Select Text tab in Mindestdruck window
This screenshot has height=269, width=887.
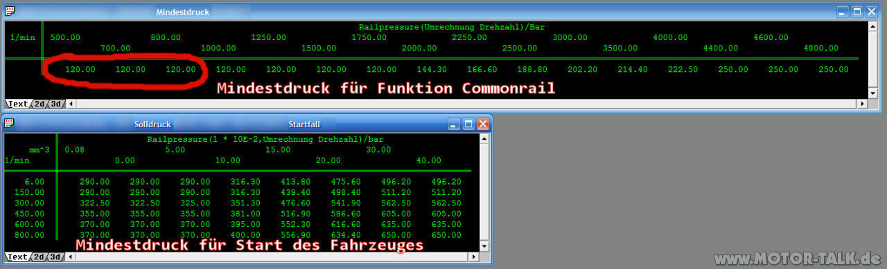coord(18,104)
